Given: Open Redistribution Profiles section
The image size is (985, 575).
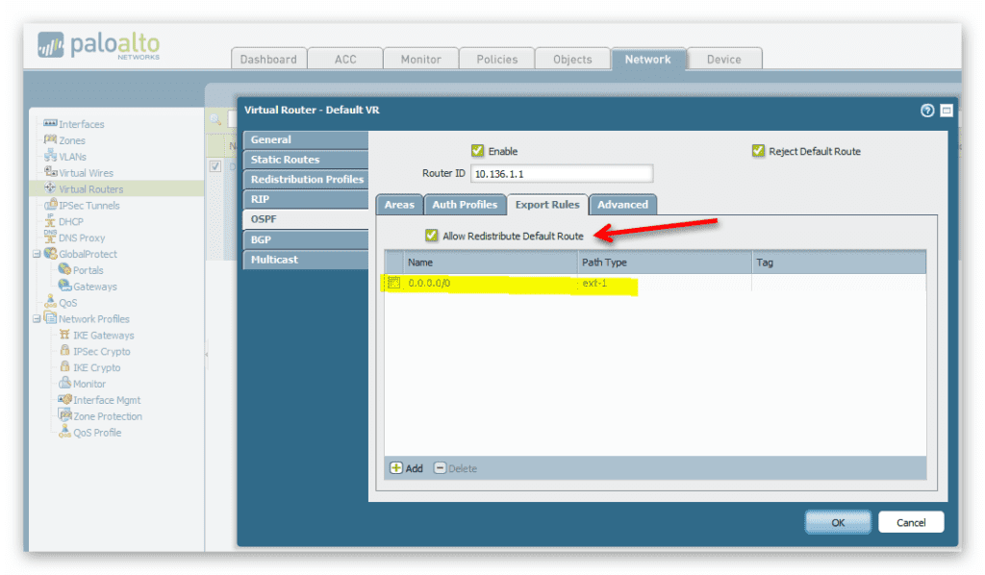Looking at the screenshot, I should (306, 179).
